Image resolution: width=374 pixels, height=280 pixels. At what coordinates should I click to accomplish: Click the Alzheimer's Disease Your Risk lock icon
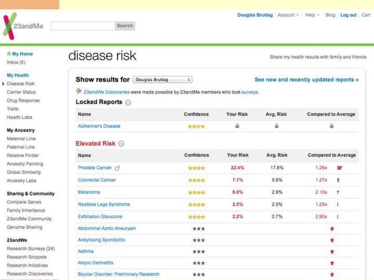[237, 126]
